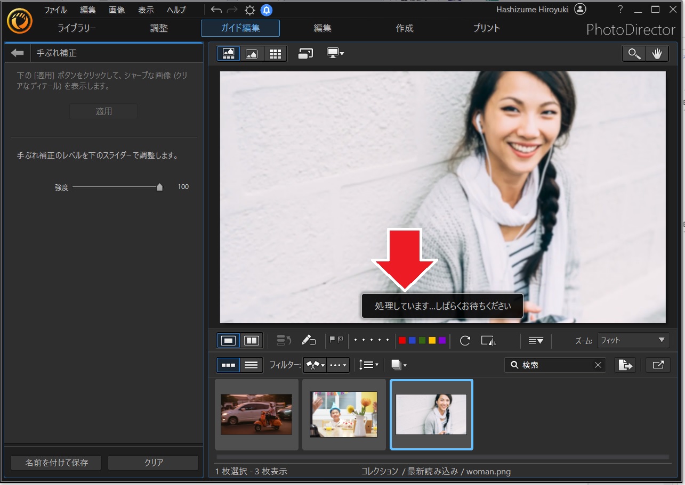Open the sort order dropdown
This screenshot has height=485, width=685.
(368, 365)
